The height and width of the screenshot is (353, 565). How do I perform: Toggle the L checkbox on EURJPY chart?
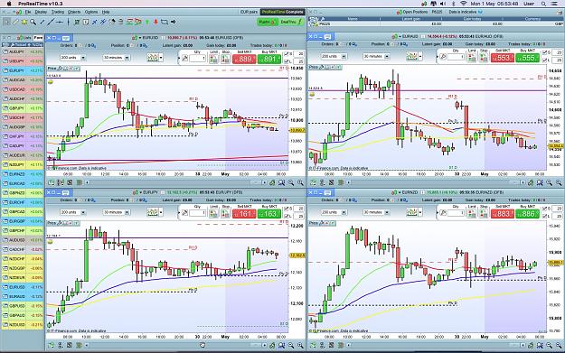[287, 217]
